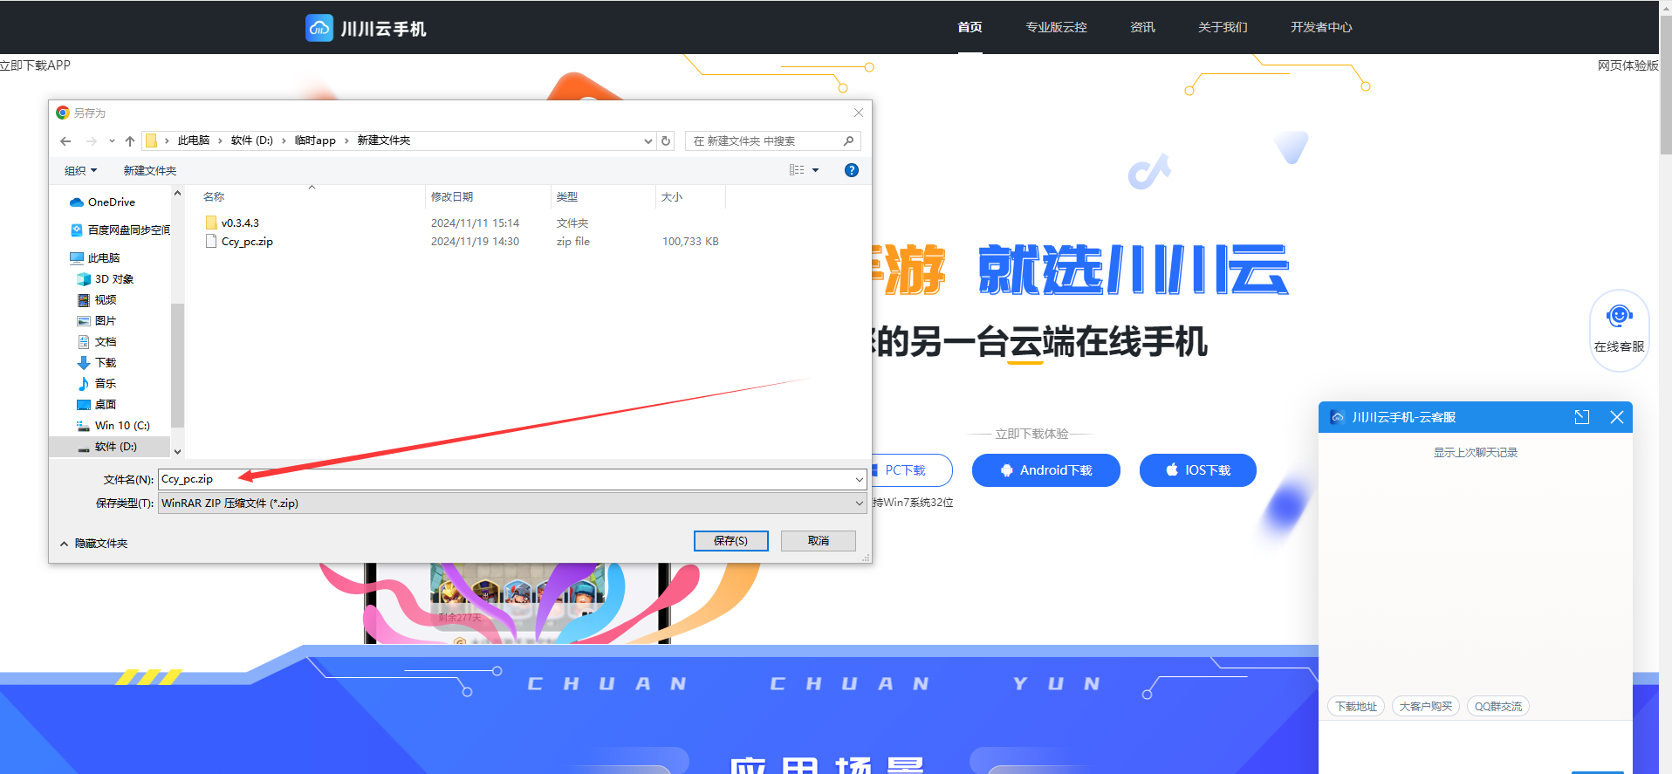Click the search magnifier icon in dialog
This screenshot has width=1672, height=774.
point(848,140)
